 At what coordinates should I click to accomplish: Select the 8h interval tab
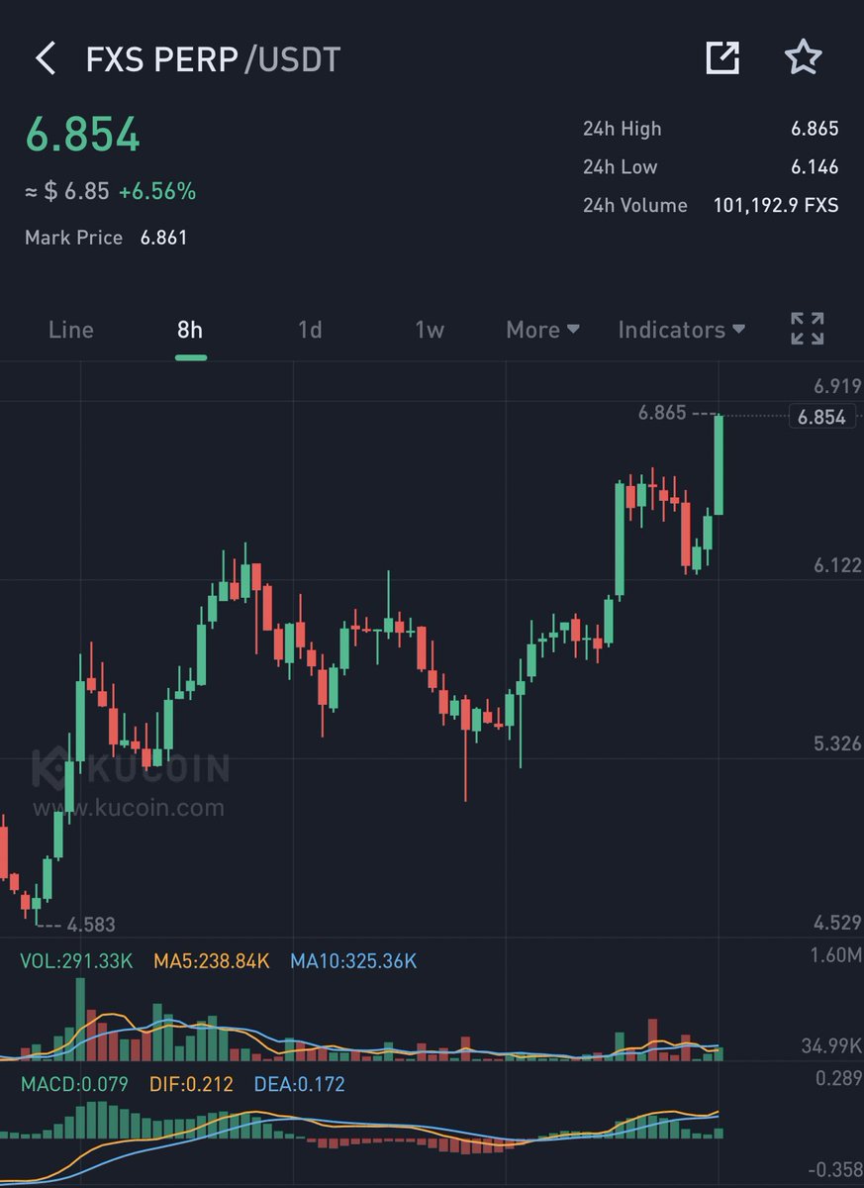(x=190, y=330)
